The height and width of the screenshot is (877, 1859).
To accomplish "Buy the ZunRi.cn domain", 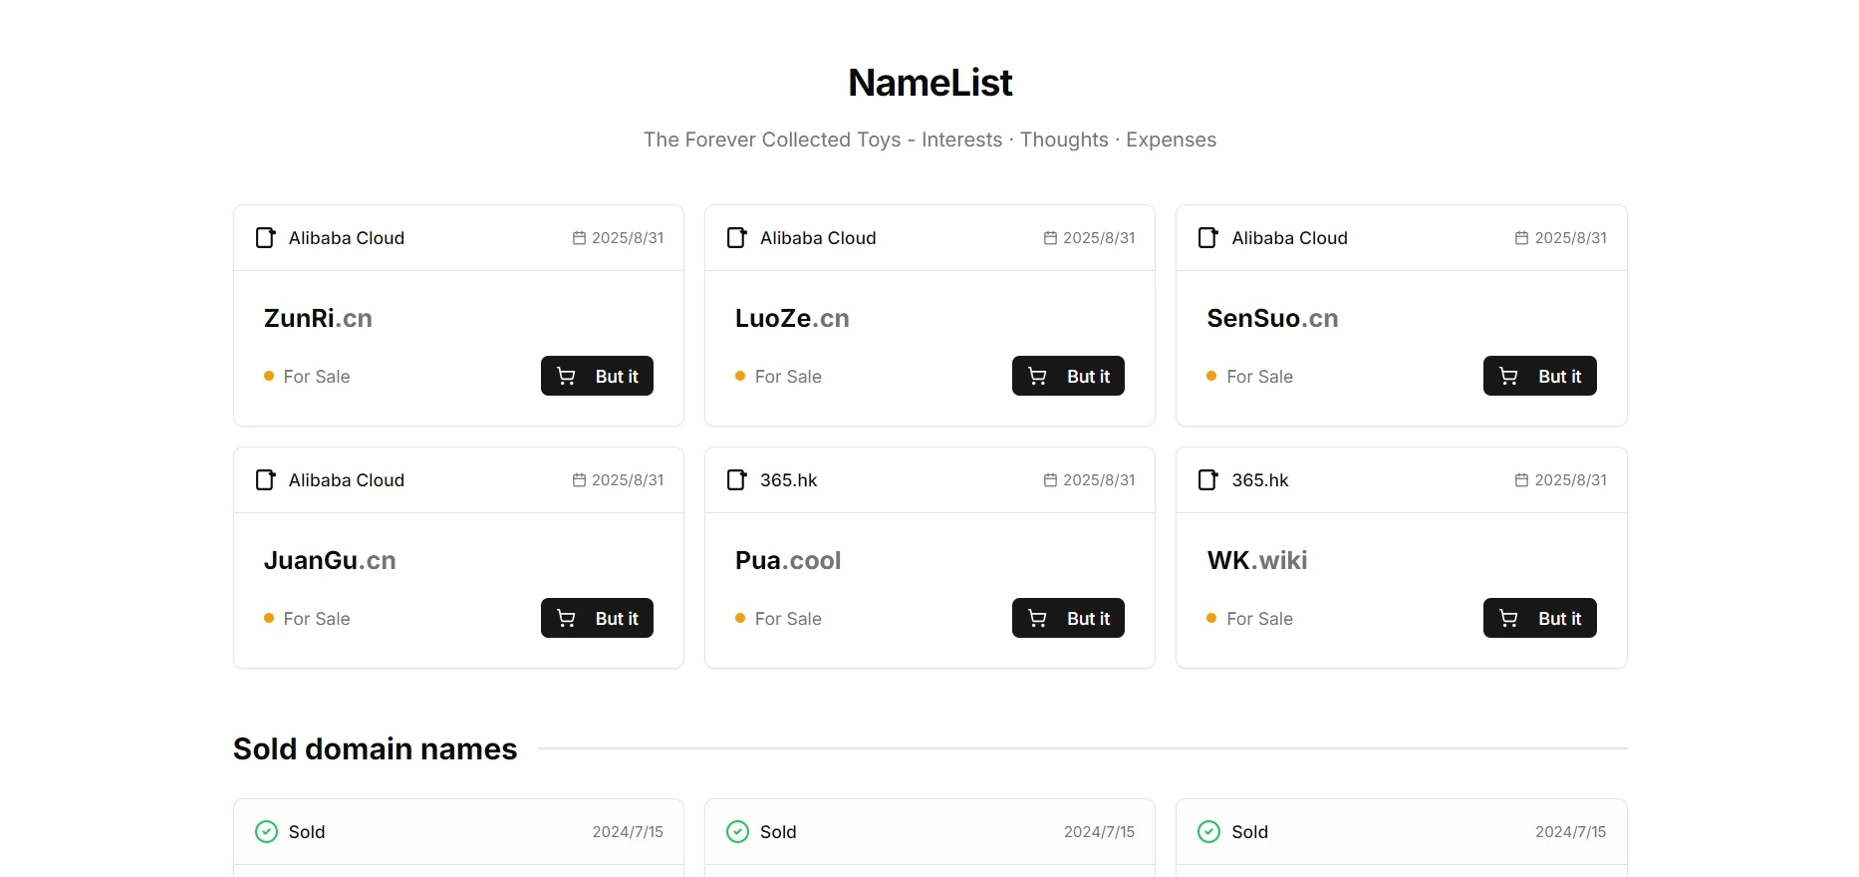I will tap(597, 376).
